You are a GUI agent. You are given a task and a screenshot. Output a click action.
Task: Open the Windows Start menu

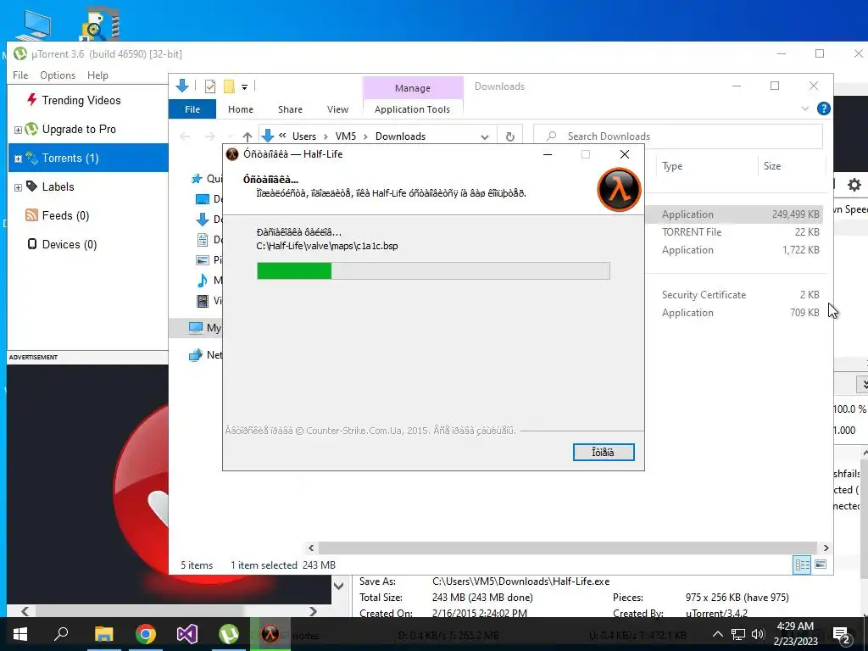pos(20,634)
